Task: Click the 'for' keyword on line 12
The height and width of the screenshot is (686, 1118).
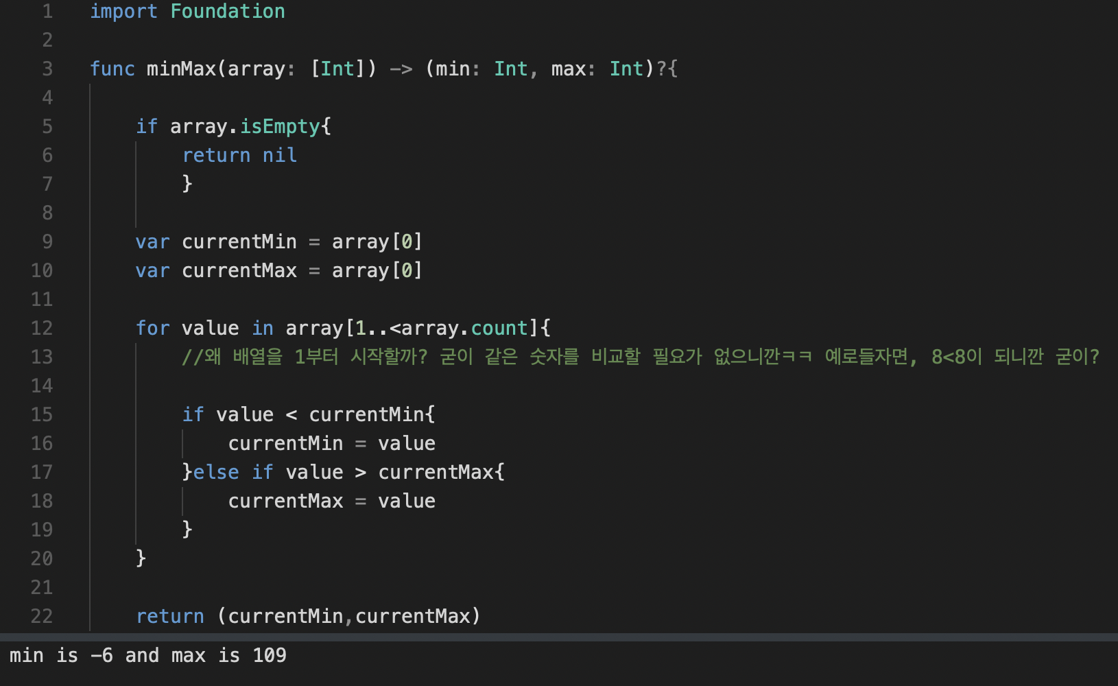Action: coord(152,328)
